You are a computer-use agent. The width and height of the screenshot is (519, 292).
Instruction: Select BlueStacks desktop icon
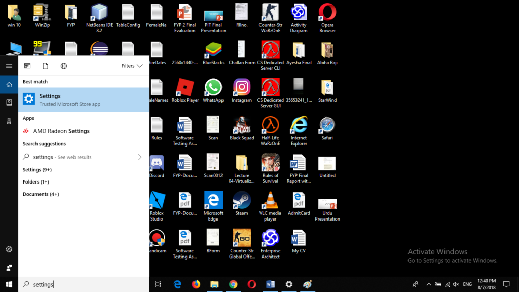click(x=213, y=53)
